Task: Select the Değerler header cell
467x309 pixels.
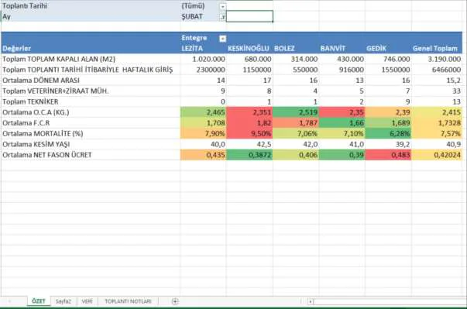Action: click(91, 48)
